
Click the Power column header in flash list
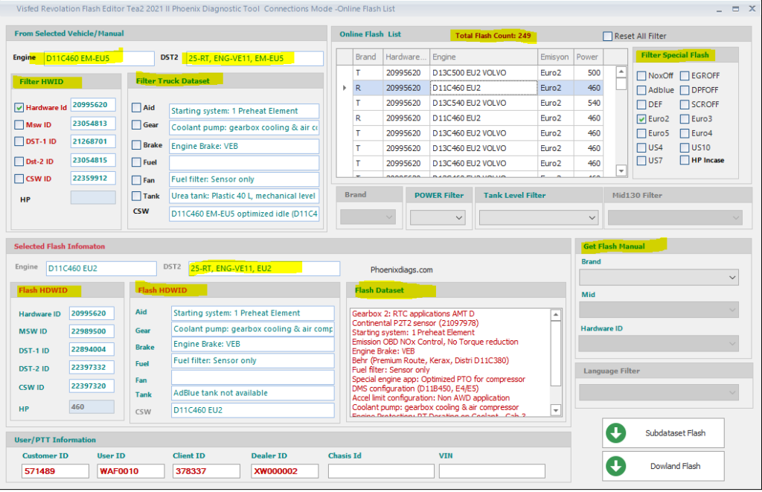point(588,57)
